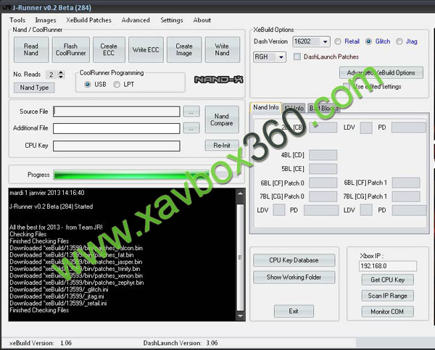
Task: Click the Write ECC button
Action: [146, 50]
